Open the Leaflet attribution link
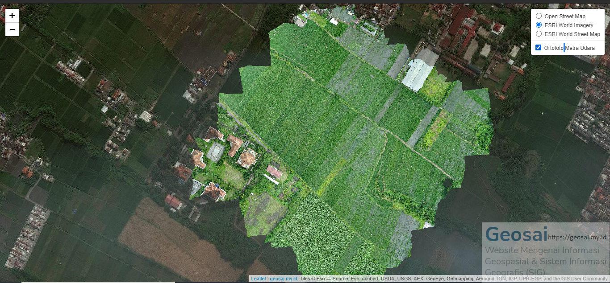Image resolution: width=610 pixels, height=283 pixels. (x=258, y=279)
